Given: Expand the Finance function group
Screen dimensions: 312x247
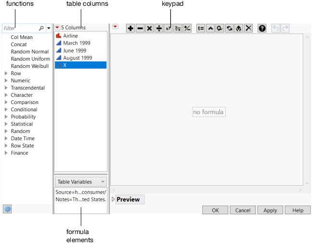Looking at the screenshot, I should [6, 153].
